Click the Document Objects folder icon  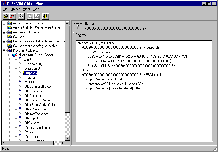coord(10,50)
